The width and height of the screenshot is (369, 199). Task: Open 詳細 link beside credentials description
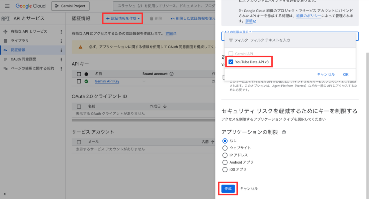[x=171, y=33]
